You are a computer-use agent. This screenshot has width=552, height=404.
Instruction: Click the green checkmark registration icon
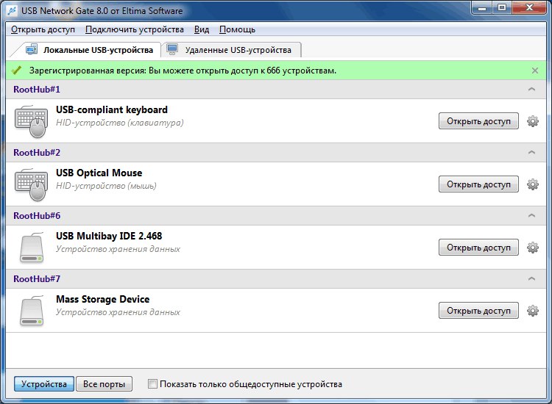click(16, 71)
